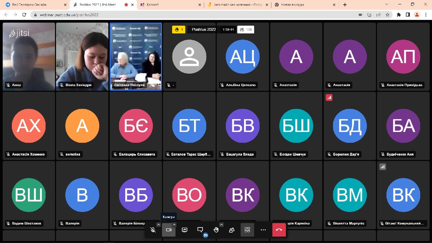Expand reactions arrow beside raise hand
This screenshot has height=243, width=432.
[x=221, y=225]
